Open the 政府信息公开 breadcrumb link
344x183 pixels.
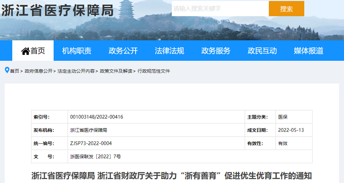coord(39,71)
